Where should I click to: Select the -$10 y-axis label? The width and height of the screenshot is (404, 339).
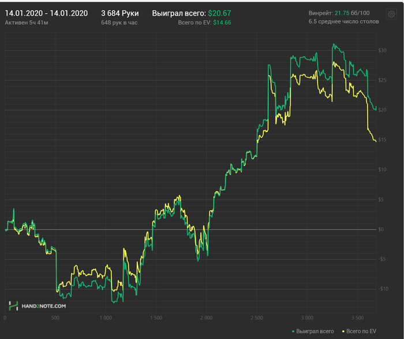click(383, 289)
